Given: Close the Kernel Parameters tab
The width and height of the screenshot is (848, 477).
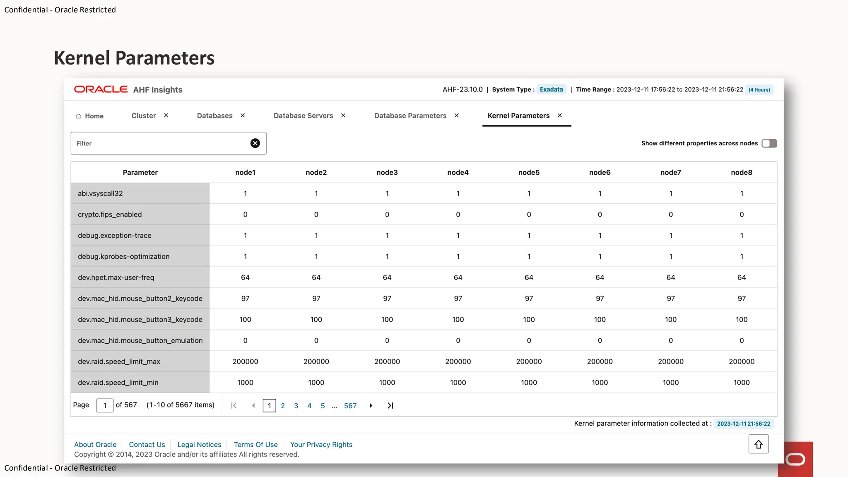Looking at the screenshot, I should point(560,116).
